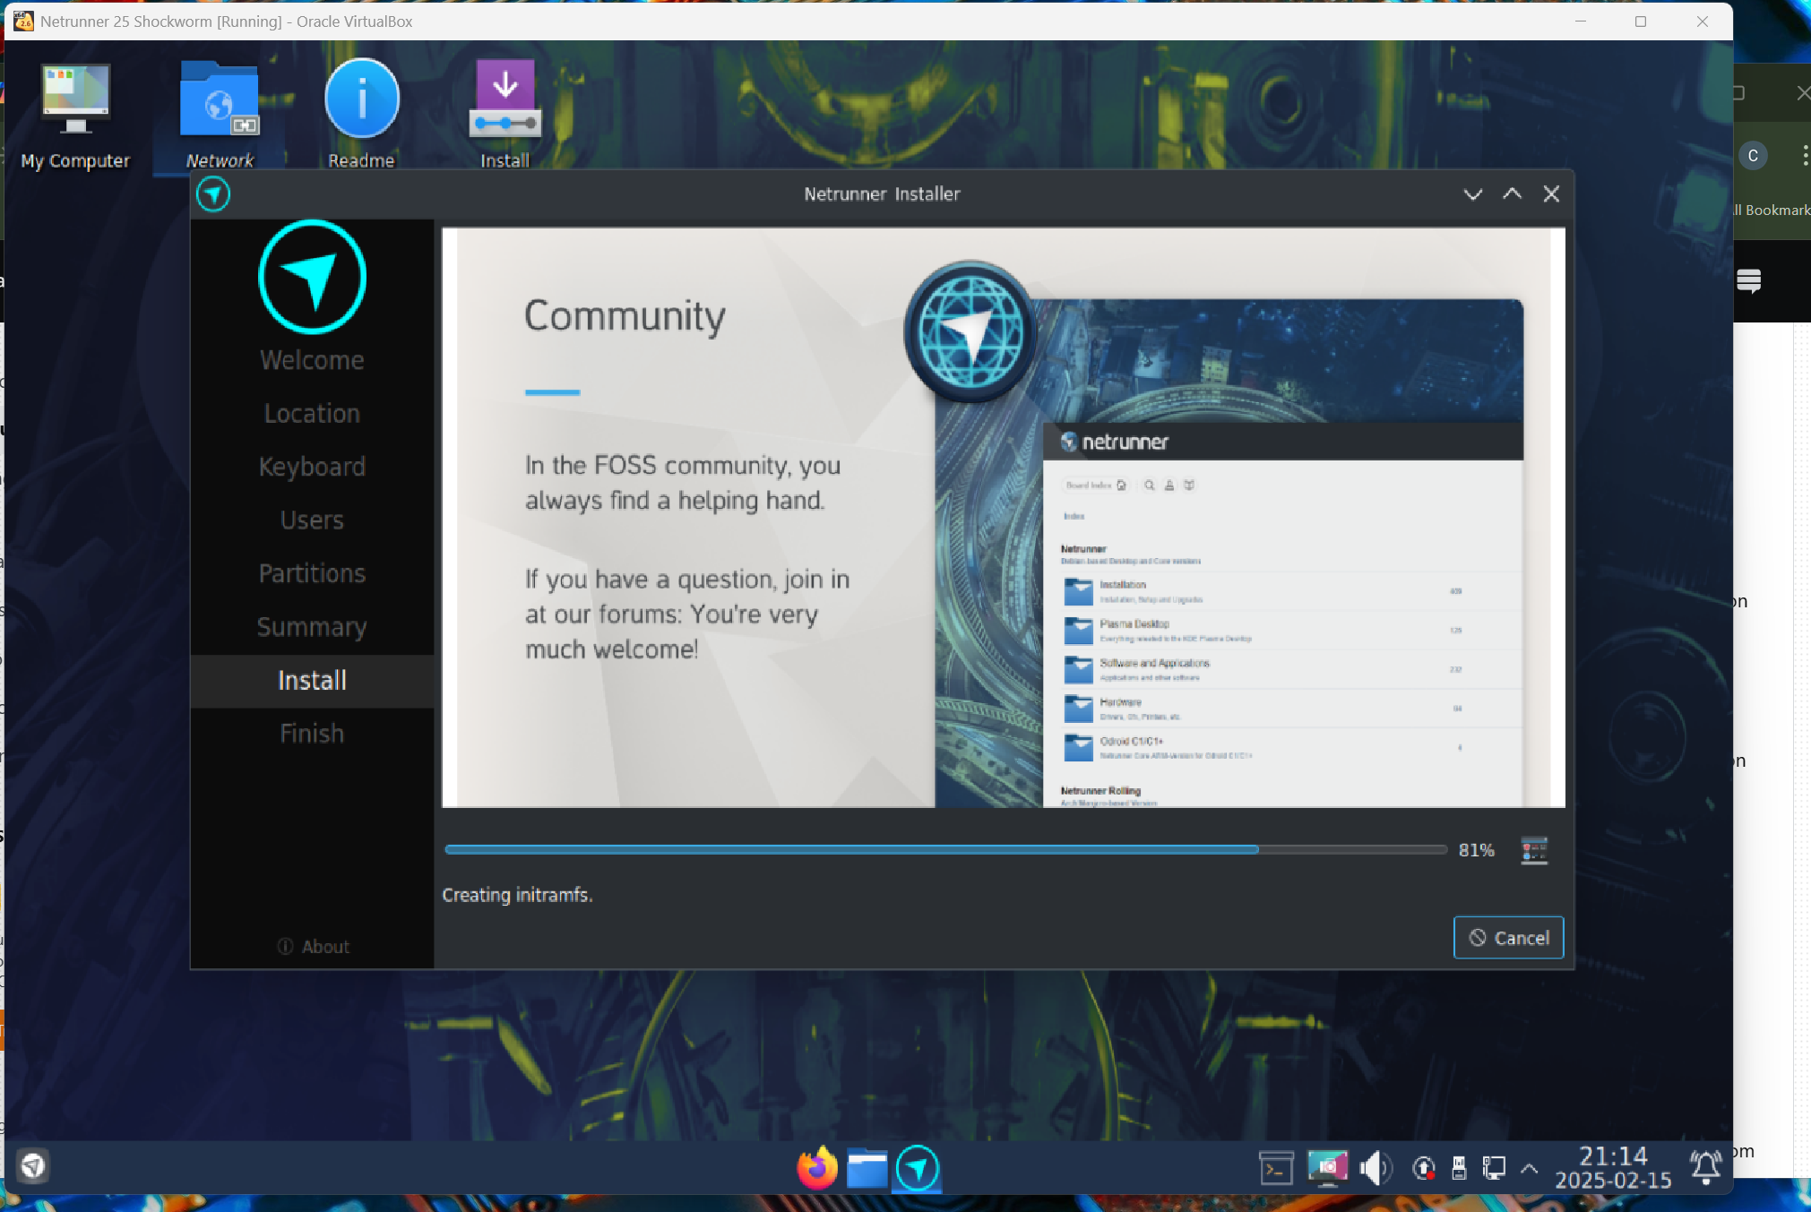Viewport: 1811px width, 1212px height.
Task: Click the install log toggle icon
Action: pos(1533,849)
